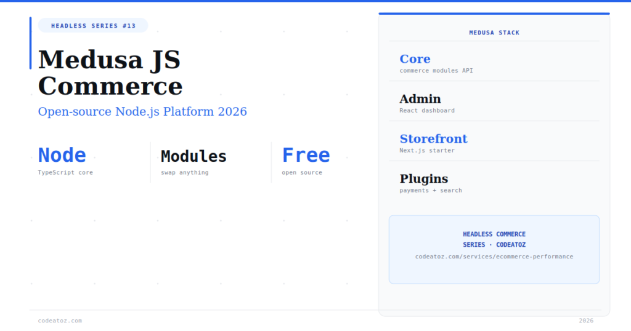Click the commerce modules API description
Screen dimensions: 631x331
(436, 70)
